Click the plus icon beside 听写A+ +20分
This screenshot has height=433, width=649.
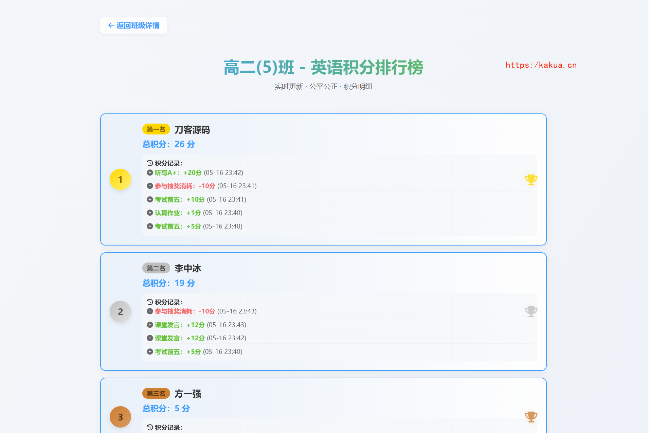tap(150, 173)
